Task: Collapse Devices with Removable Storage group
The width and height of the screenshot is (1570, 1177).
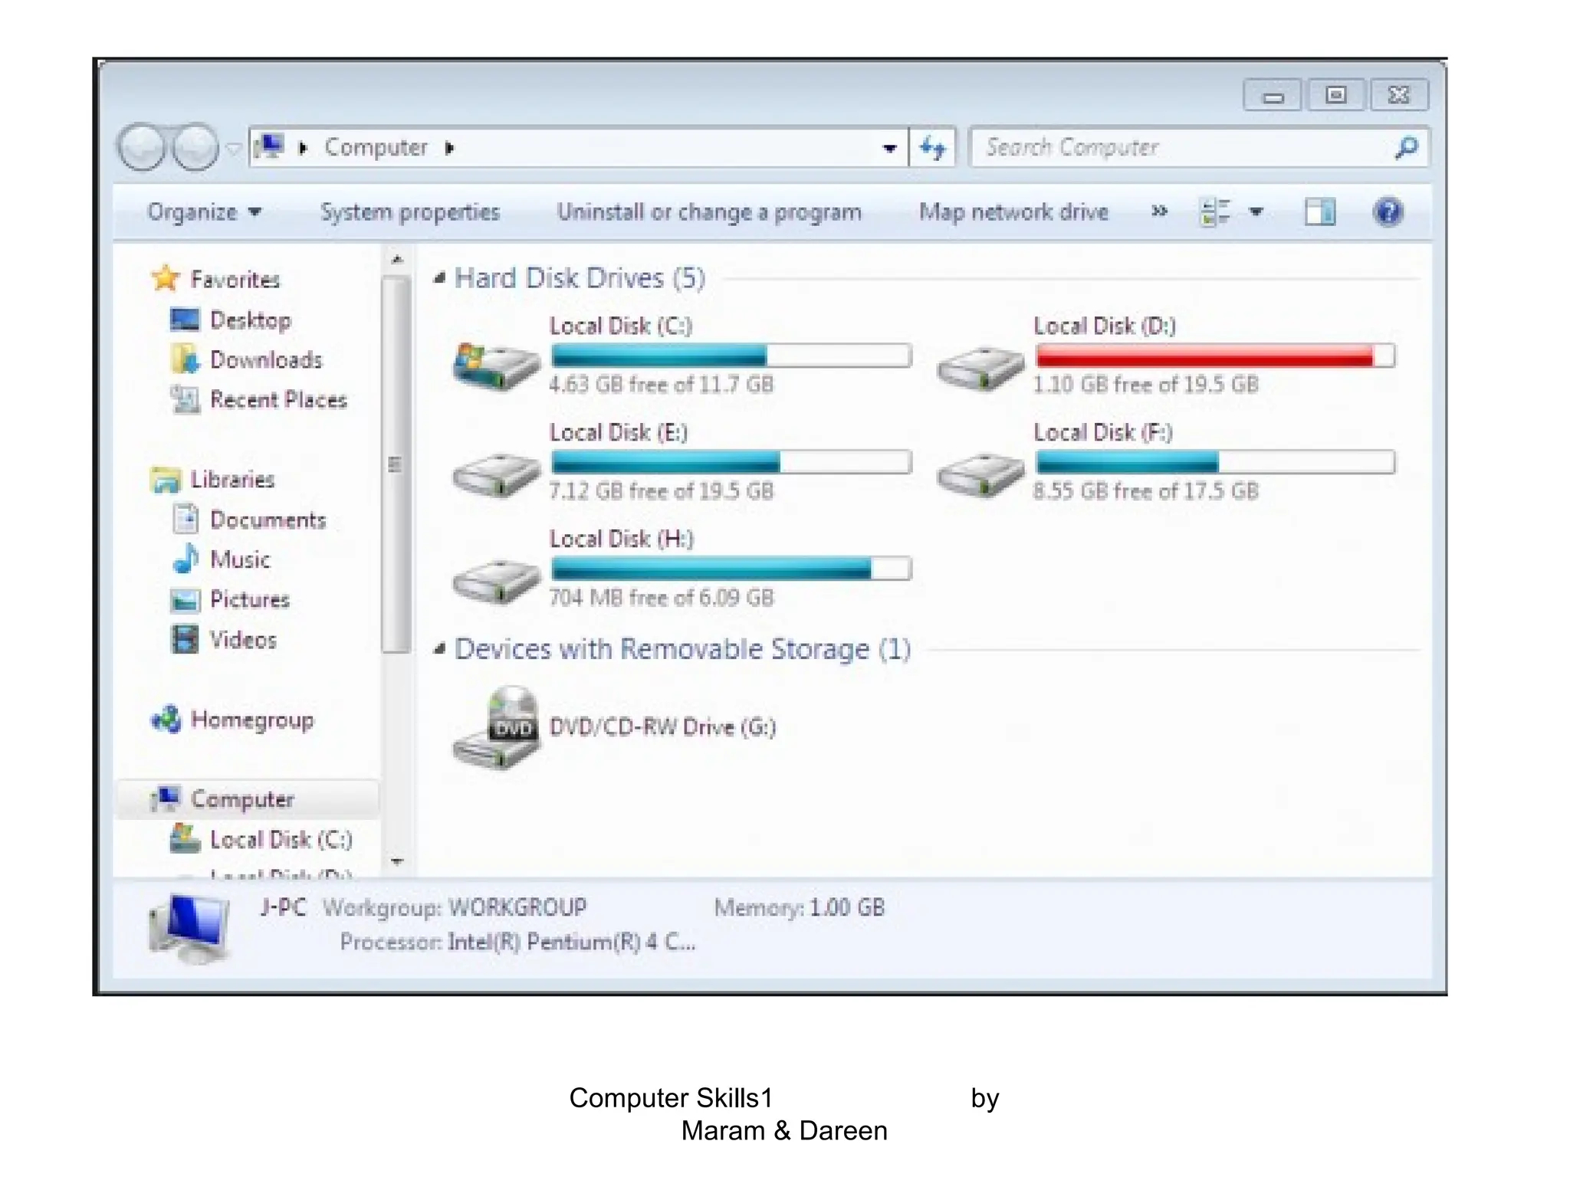Action: [x=439, y=650]
